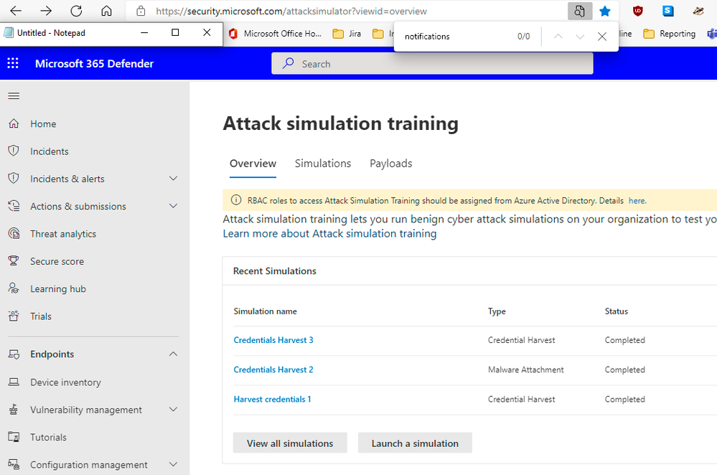This screenshot has width=717, height=475.
Task: Open the uBlock Origin extension icon
Action: [638, 11]
